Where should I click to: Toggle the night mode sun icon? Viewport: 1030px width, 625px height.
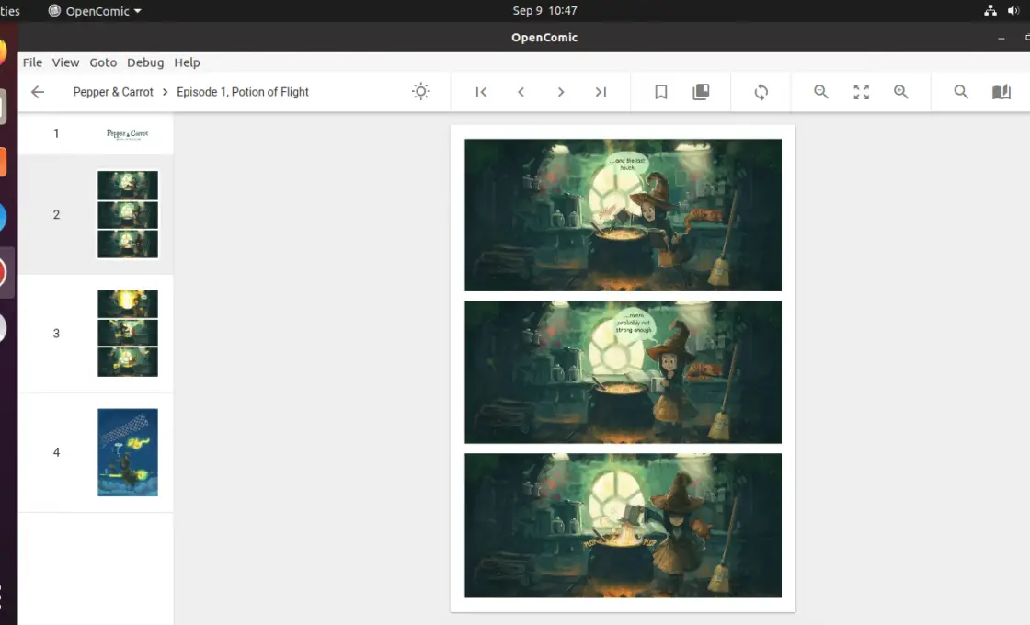[x=420, y=92]
